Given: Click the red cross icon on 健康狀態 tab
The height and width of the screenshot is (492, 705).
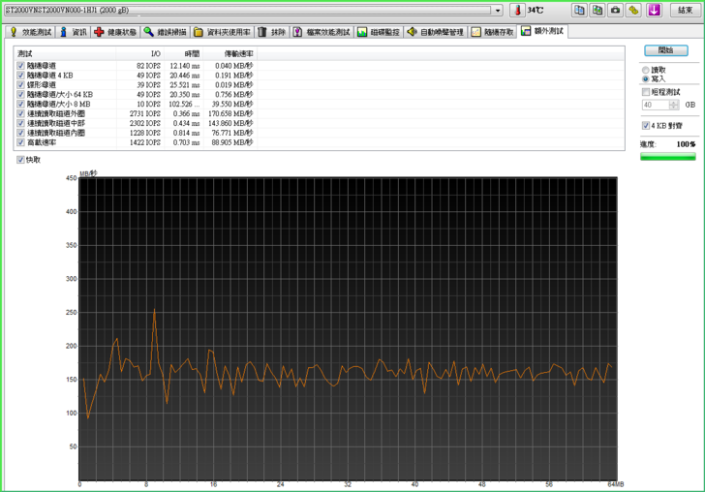Looking at the screenshot, I should tap(99, 32).
